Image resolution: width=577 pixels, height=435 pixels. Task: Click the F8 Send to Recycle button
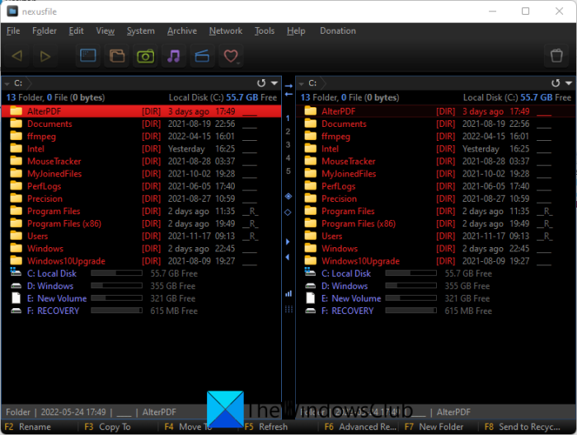click(523, 427)
